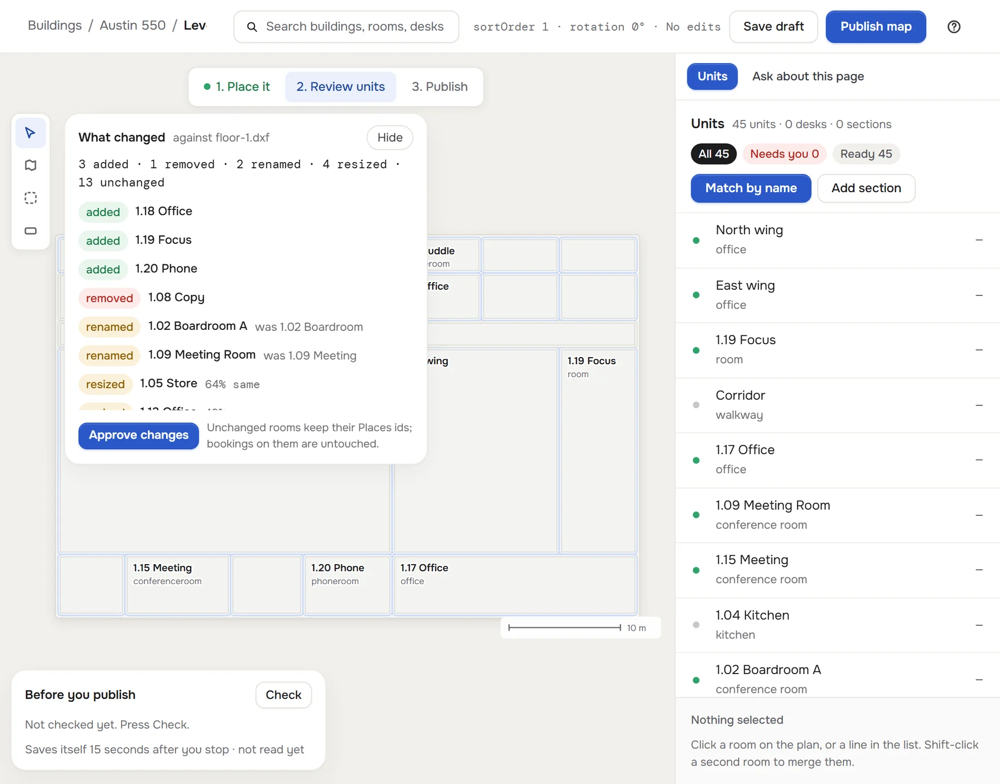1000x784 pixels.
Task: Focus the search buildings, rooms, desks field
Action: coord(347,27)
